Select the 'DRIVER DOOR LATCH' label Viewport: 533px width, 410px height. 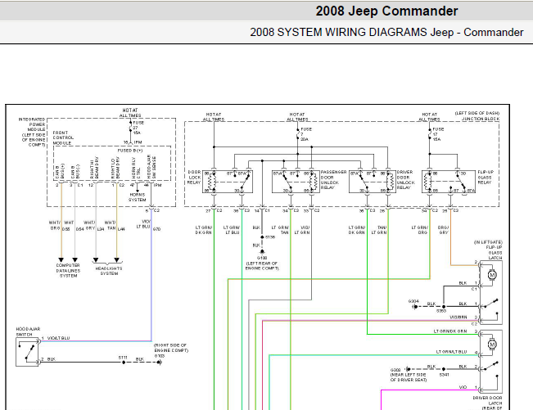point(487,400)
